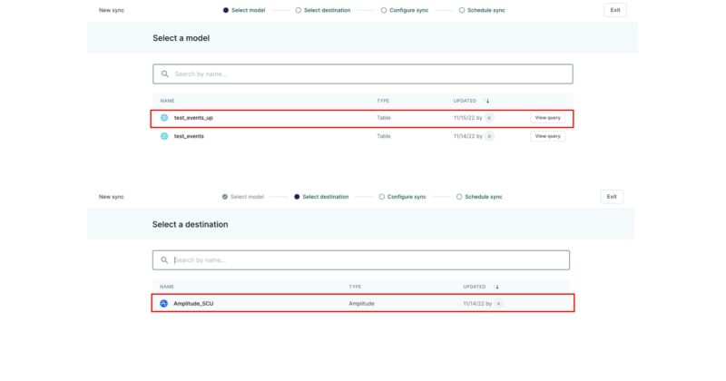Toggle the Updated sort arrow in the model table
This screenshot has width=726, height=381.
click(486, 101)
